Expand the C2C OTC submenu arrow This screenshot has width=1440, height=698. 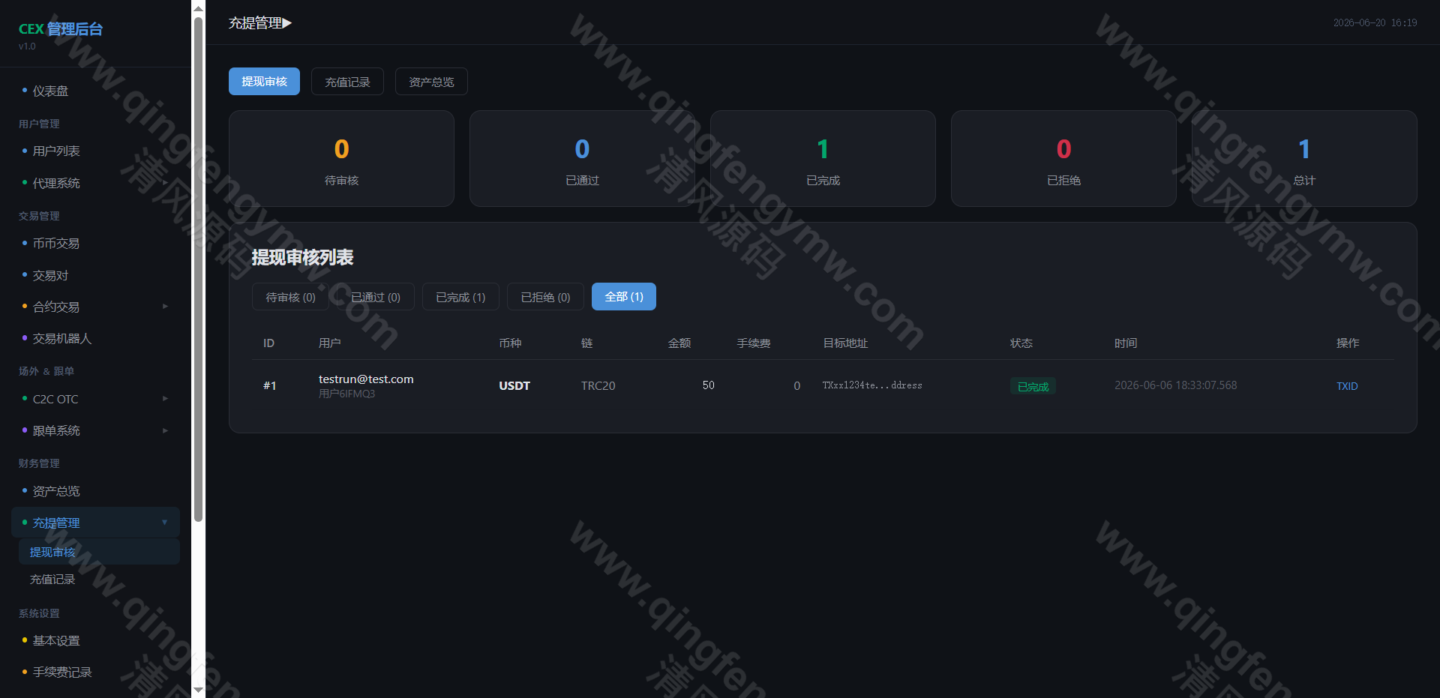pos(165,399)
